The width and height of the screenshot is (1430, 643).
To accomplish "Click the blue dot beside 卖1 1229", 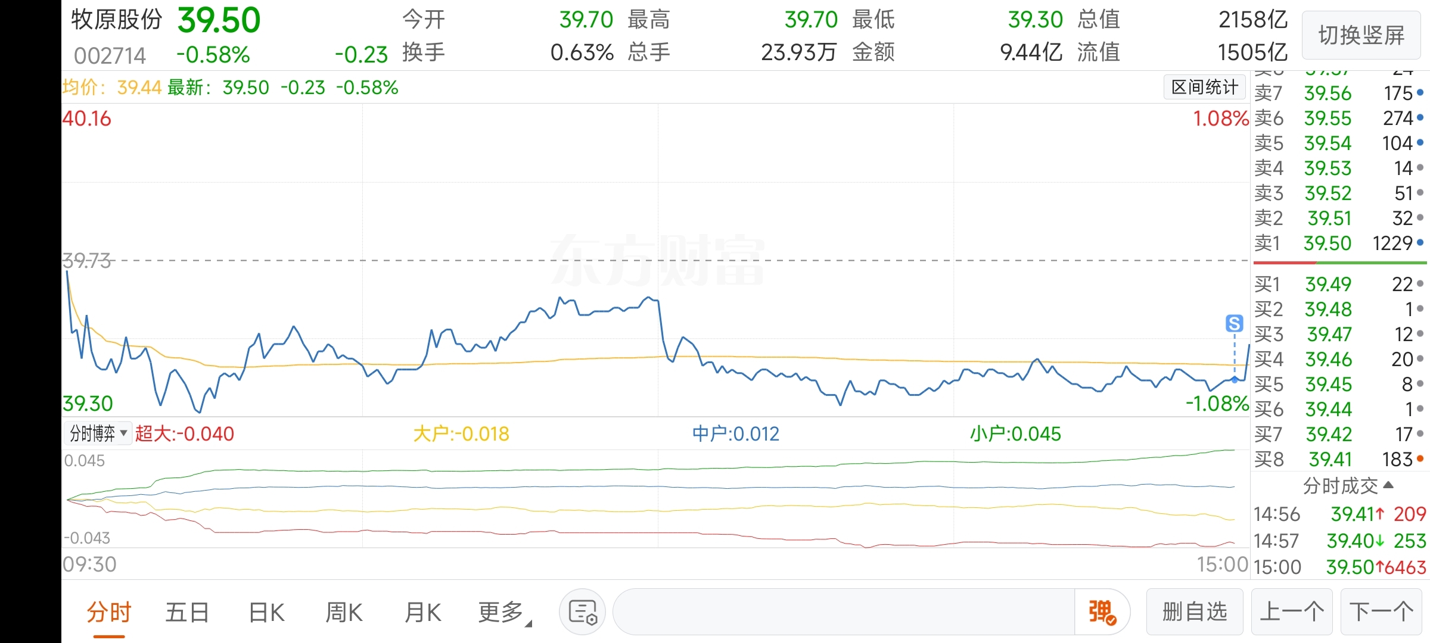I will 1420,243.
